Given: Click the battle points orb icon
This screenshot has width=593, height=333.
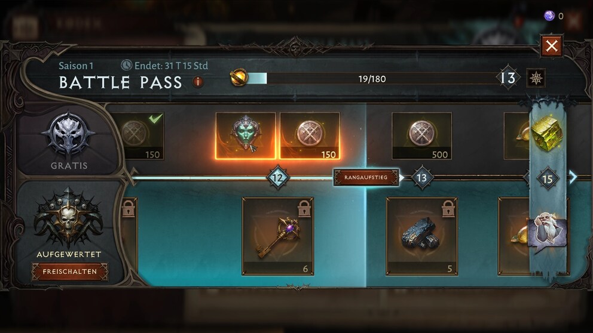Looking at the screenshot, I should coord(239,78).
